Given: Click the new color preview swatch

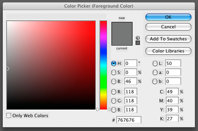Looking at the screenshot, I should [122, 28].
